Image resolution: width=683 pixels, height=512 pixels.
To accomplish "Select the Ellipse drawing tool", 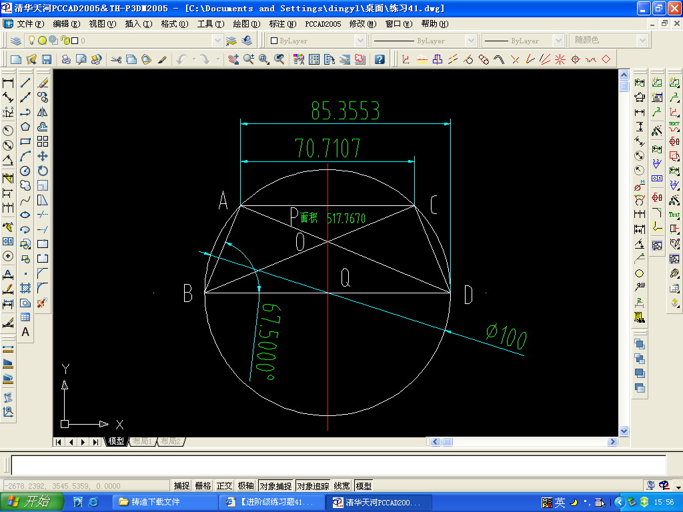I will click(25, 215).
